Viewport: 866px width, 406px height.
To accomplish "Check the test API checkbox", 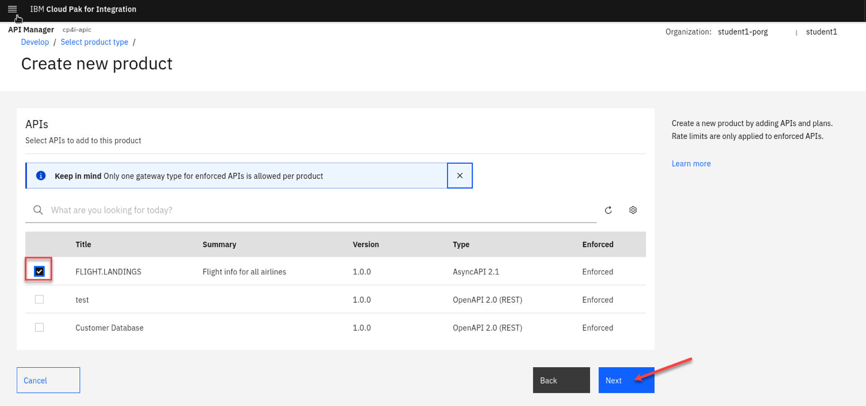I will click(x=39, y=300).
